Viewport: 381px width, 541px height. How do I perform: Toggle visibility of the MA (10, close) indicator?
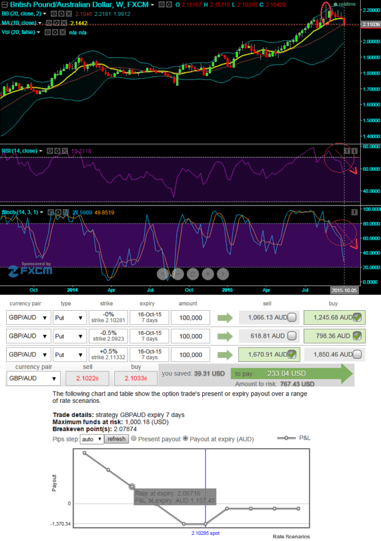pos(49,23)
